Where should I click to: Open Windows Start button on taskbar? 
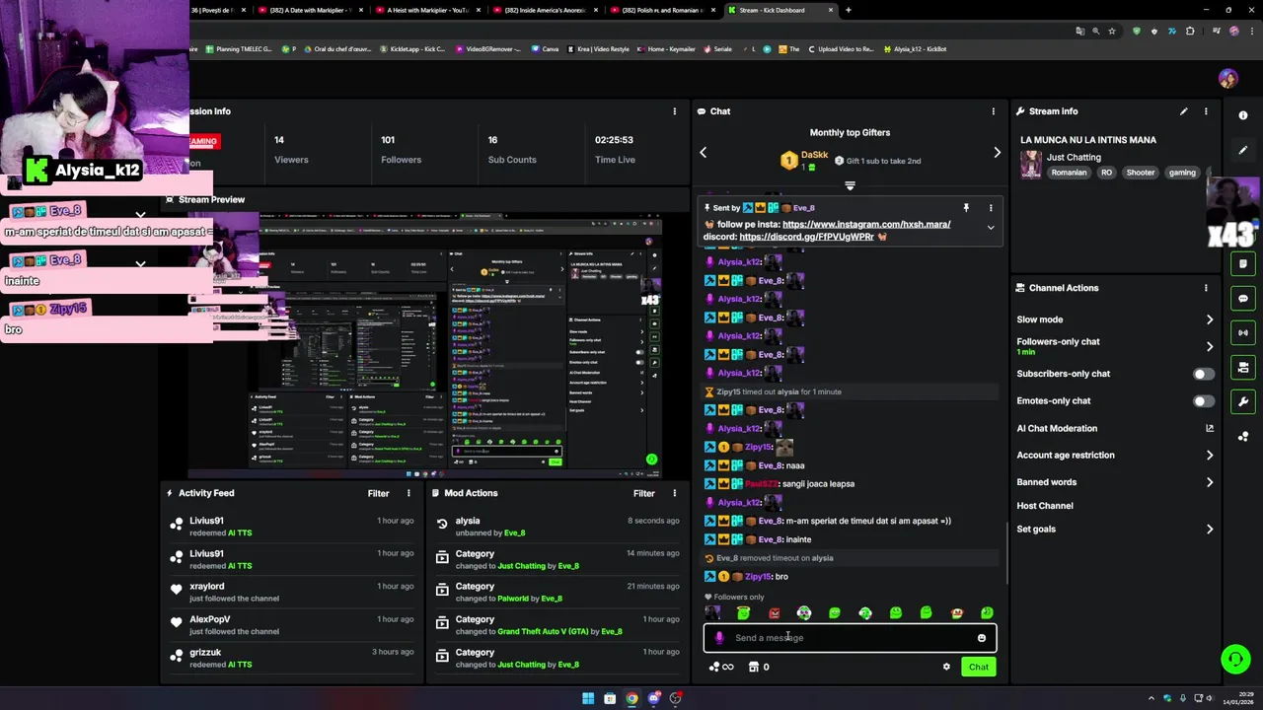pyautogui.click(x=588, y=698)
